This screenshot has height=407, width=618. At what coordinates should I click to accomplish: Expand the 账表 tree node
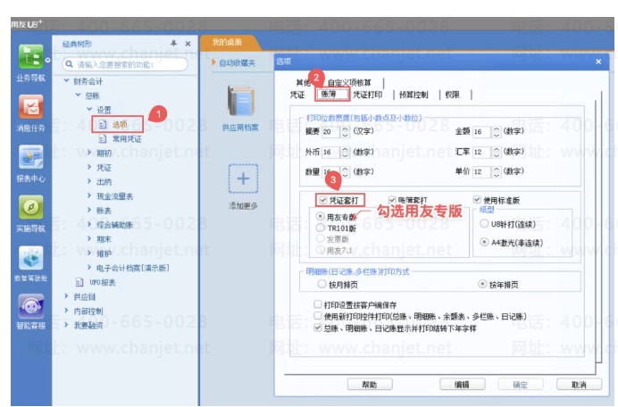89,210
